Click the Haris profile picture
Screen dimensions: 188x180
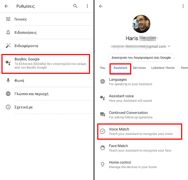(141, 24)
